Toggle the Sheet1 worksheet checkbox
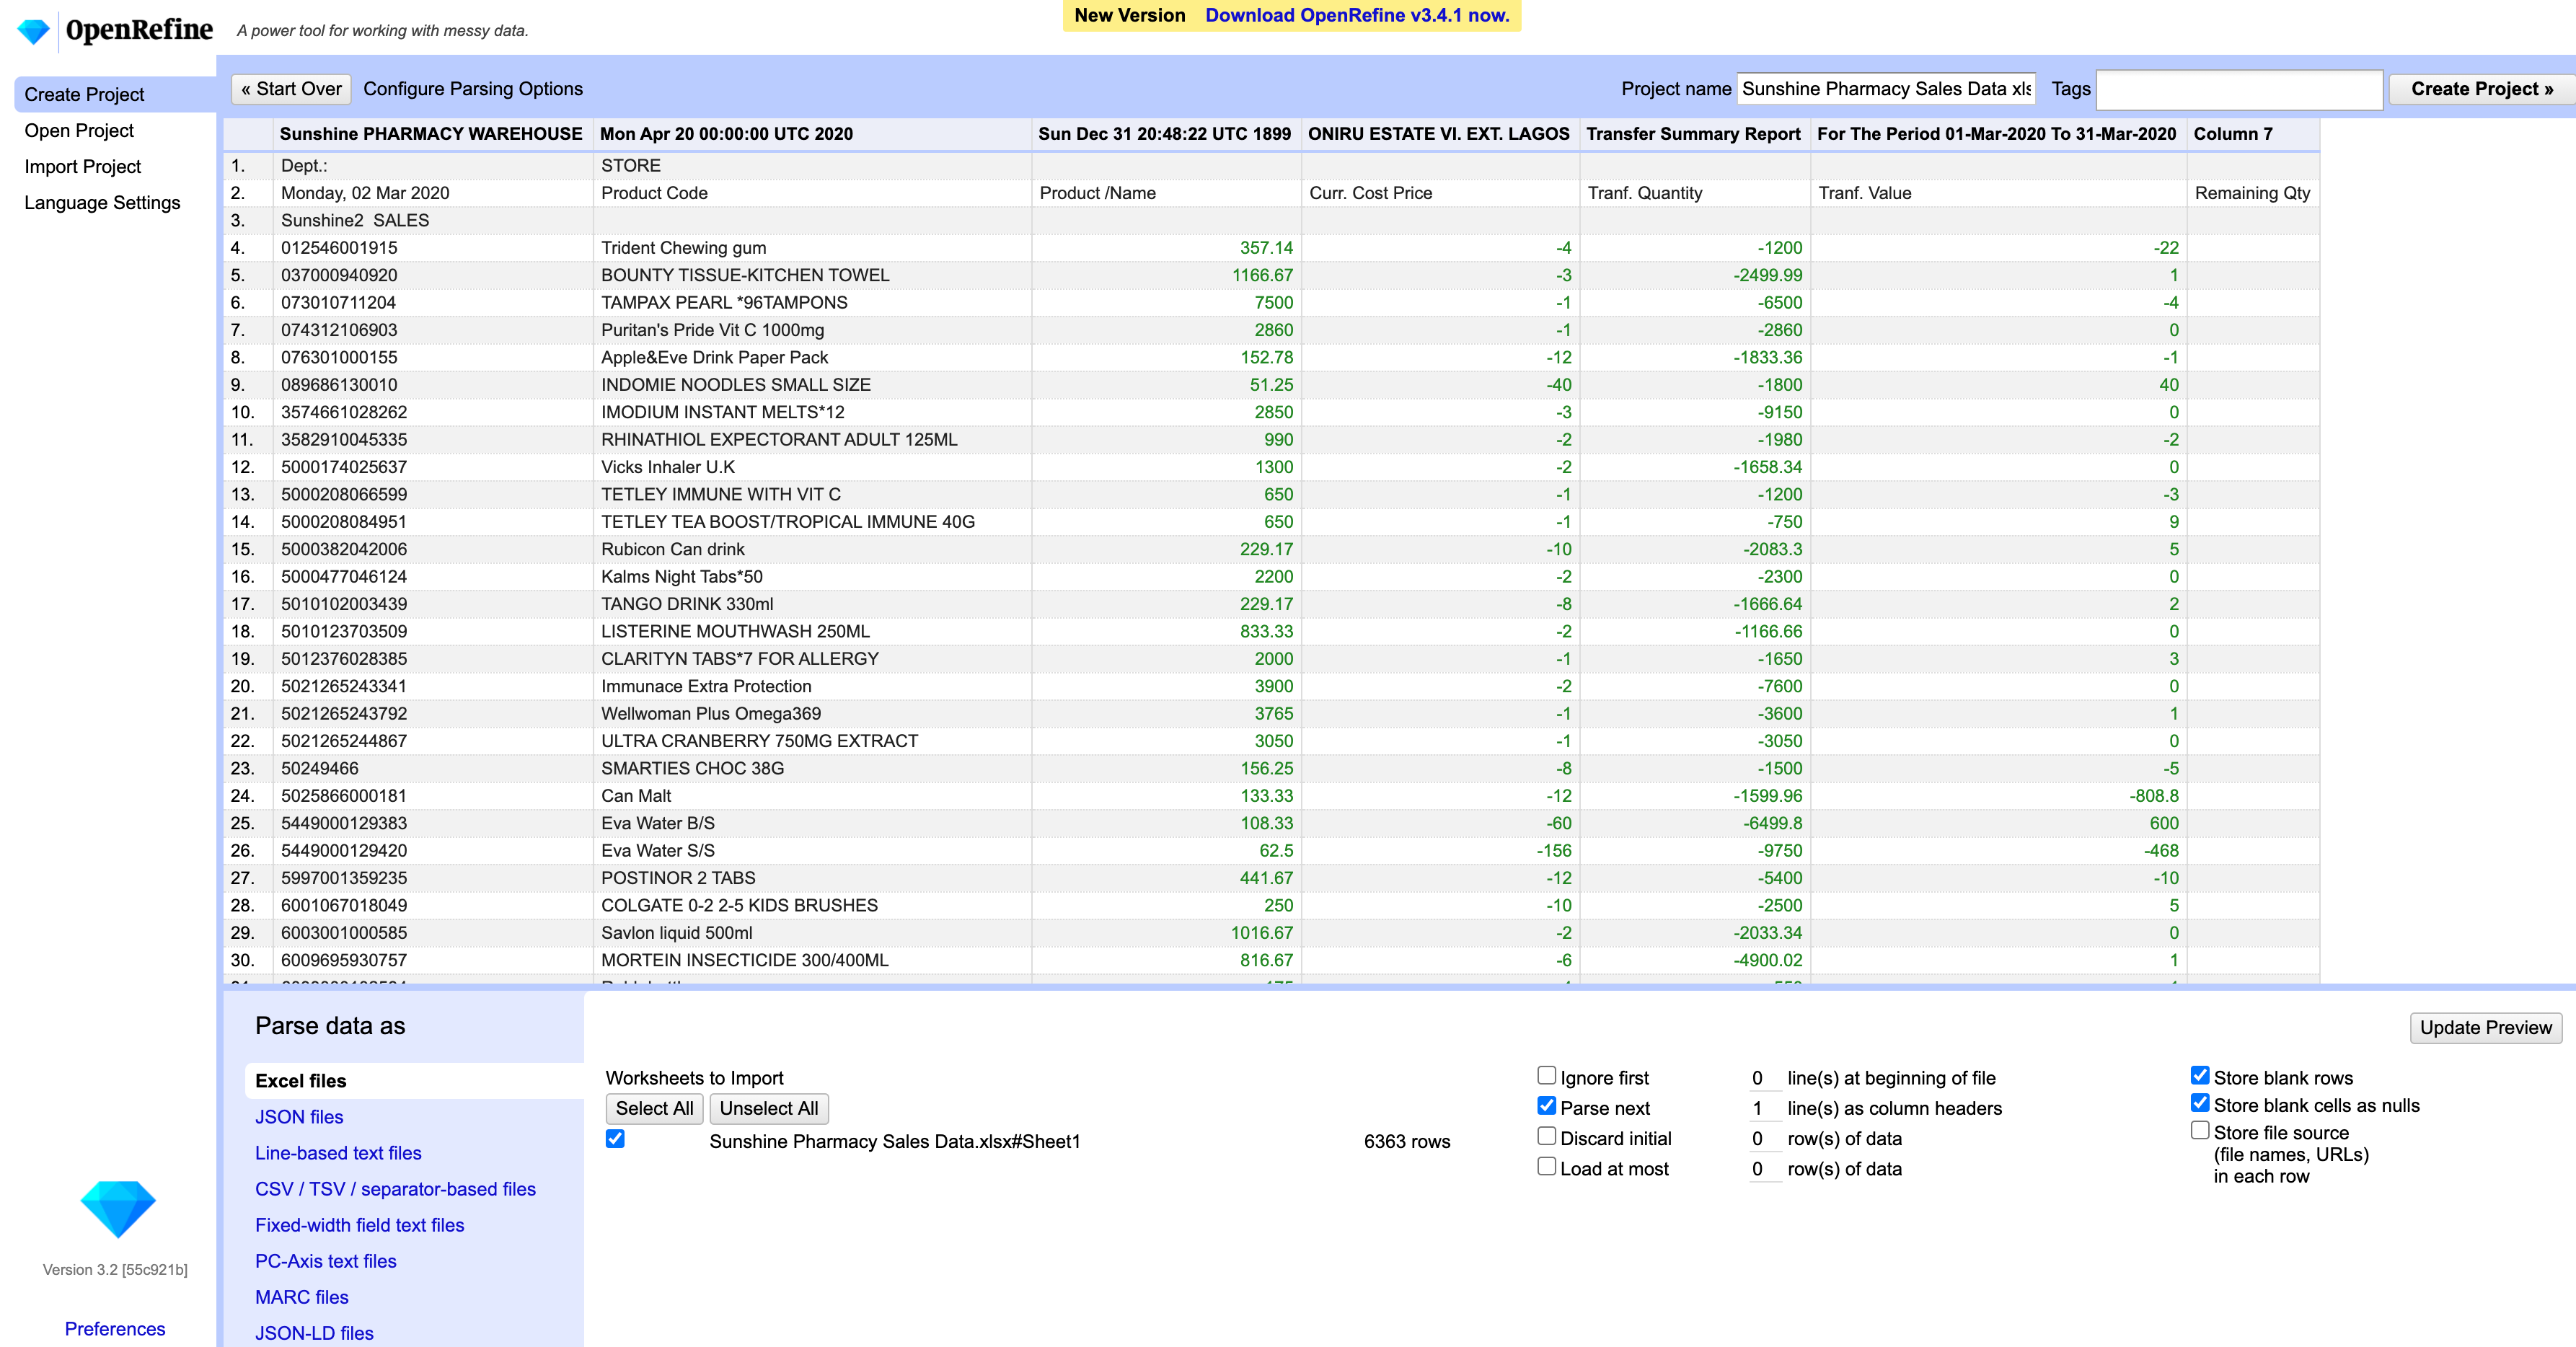 (x=615, y=1139)
